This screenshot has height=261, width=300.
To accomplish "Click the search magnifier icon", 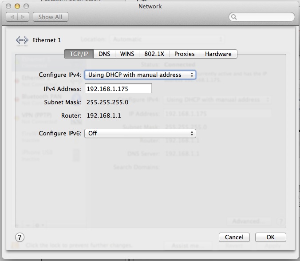I will point(234,17).
